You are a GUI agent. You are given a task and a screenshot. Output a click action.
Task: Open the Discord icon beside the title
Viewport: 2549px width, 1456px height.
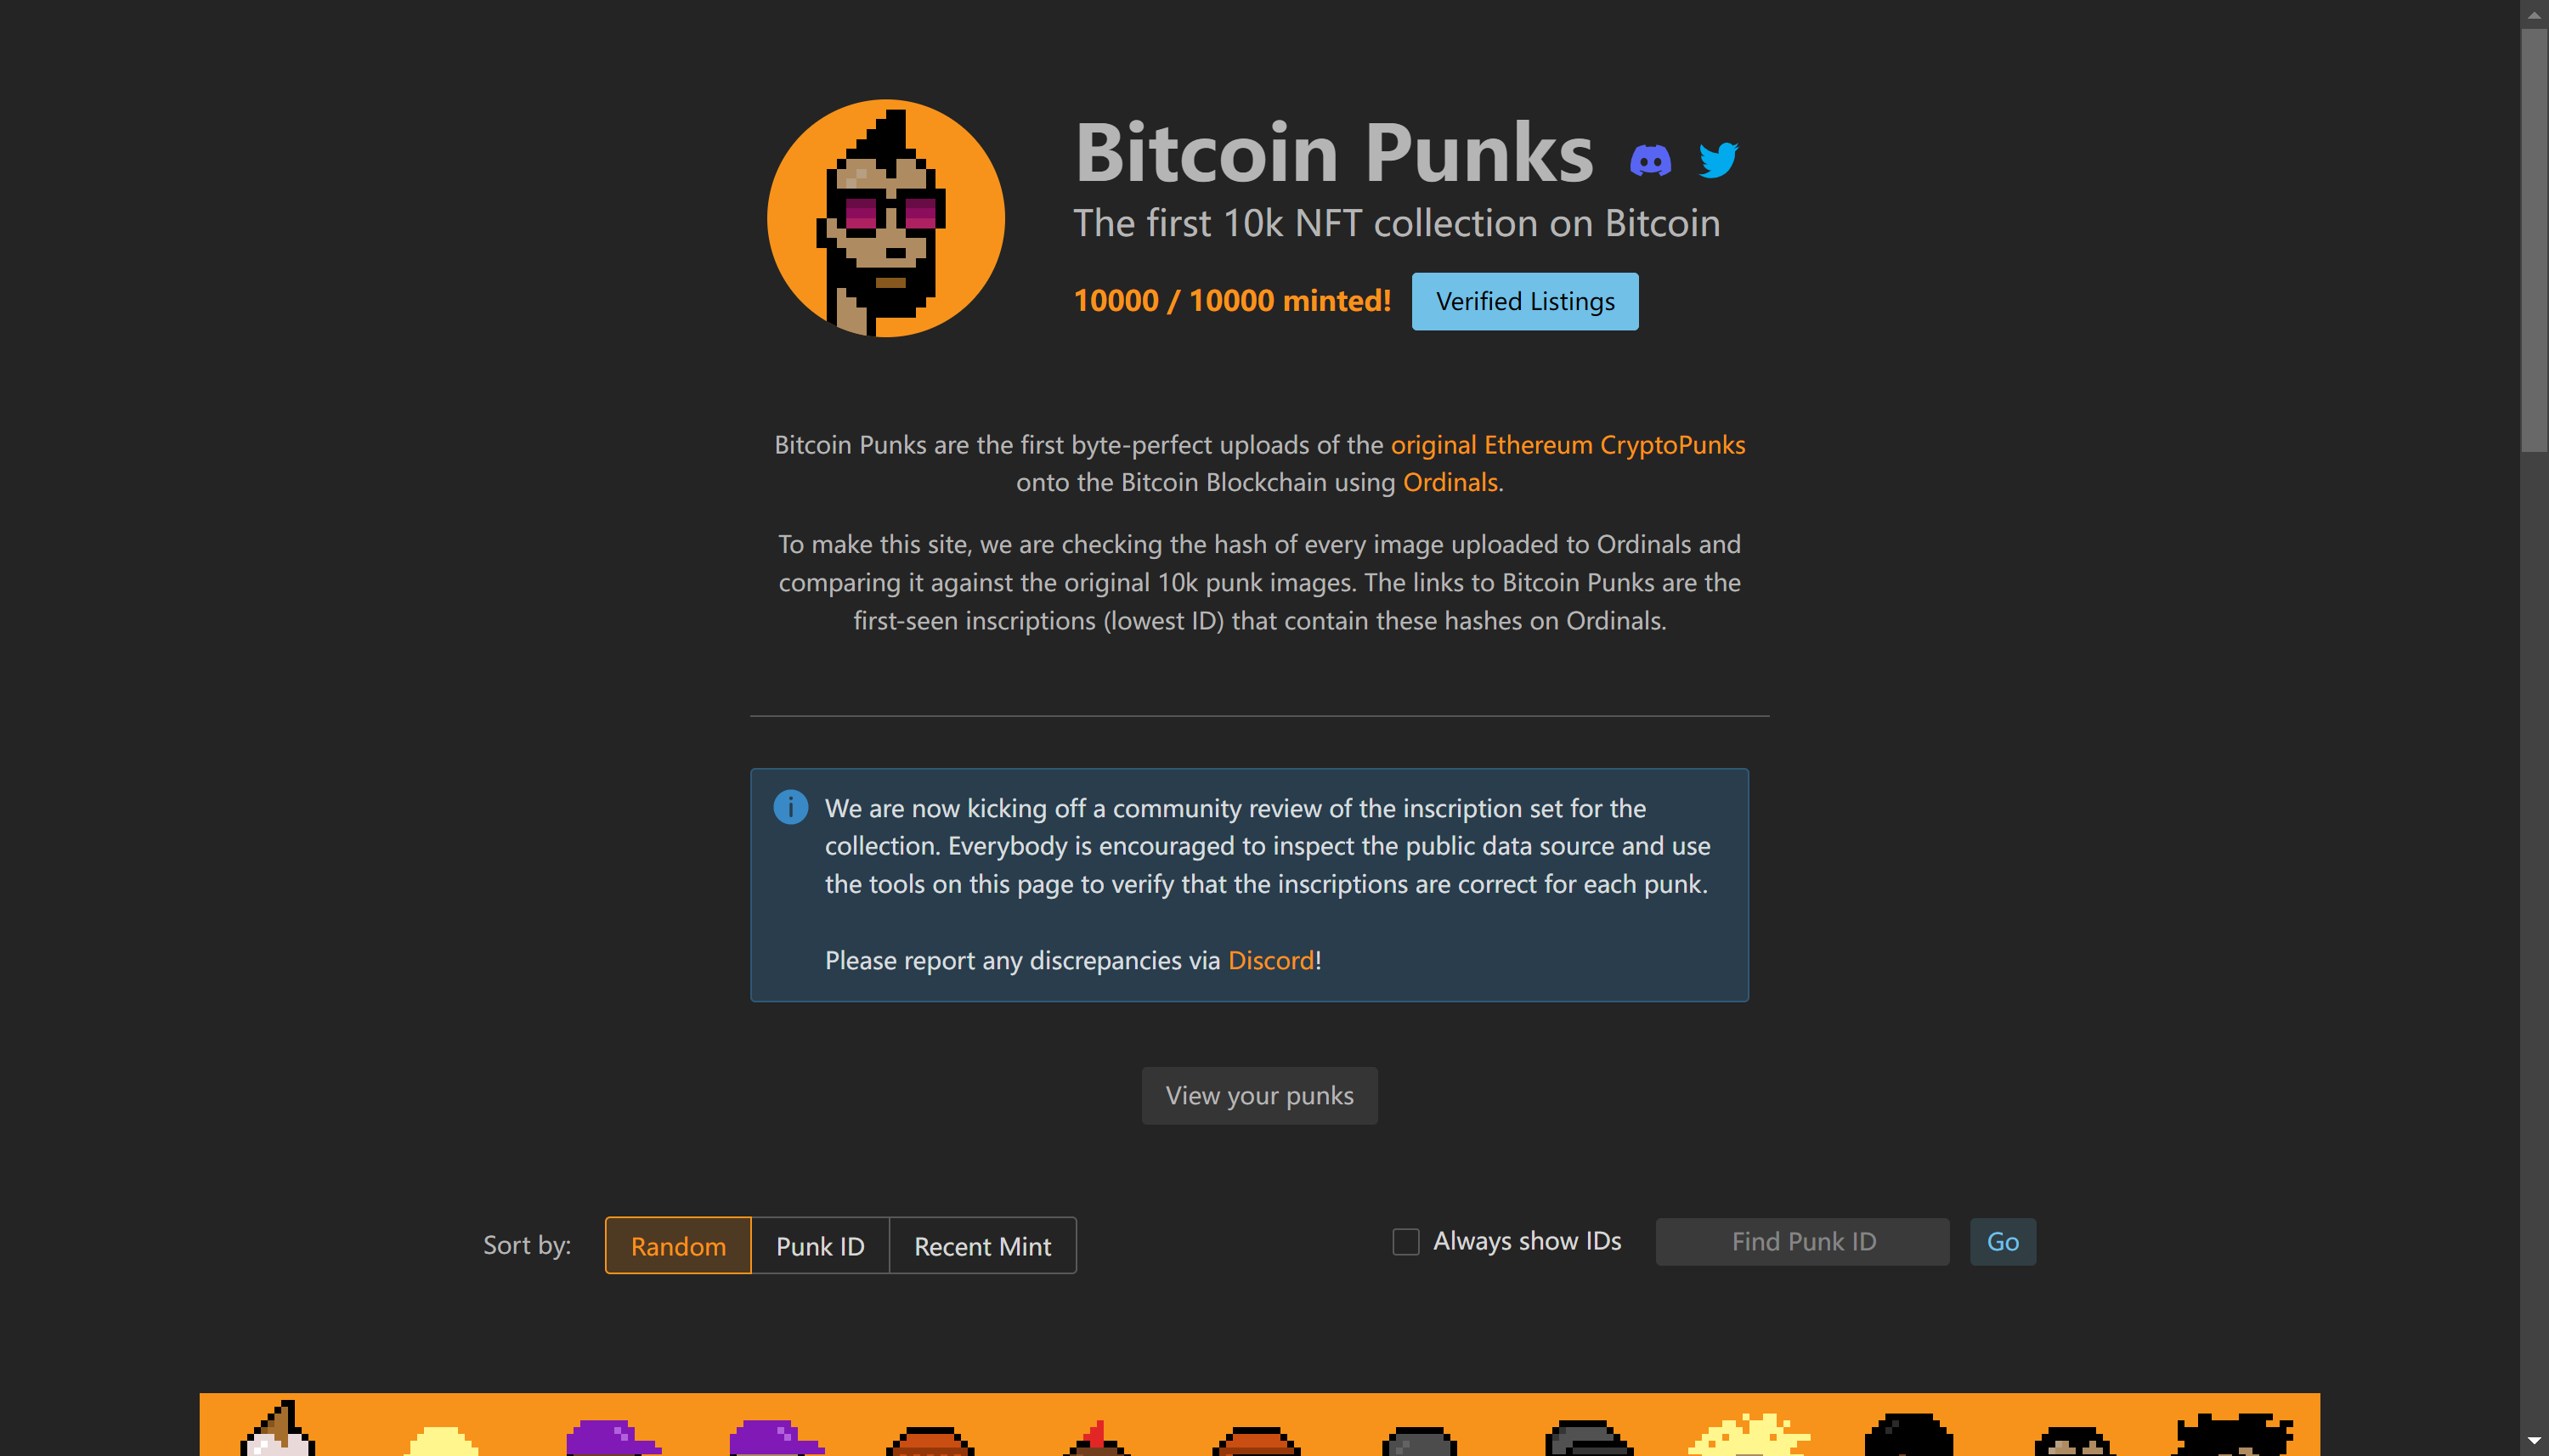pos(1650,160)
